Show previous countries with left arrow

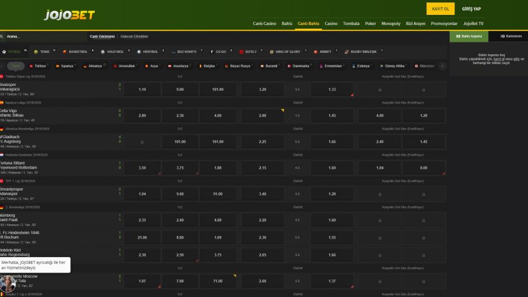tap(2, 66)
